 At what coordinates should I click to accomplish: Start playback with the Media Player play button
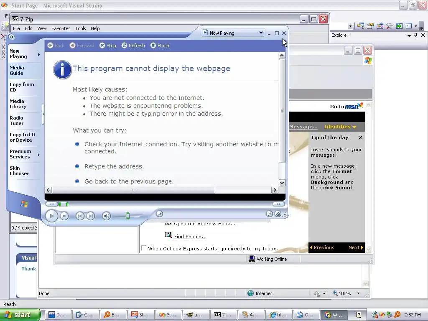click(x=51, y=216)
